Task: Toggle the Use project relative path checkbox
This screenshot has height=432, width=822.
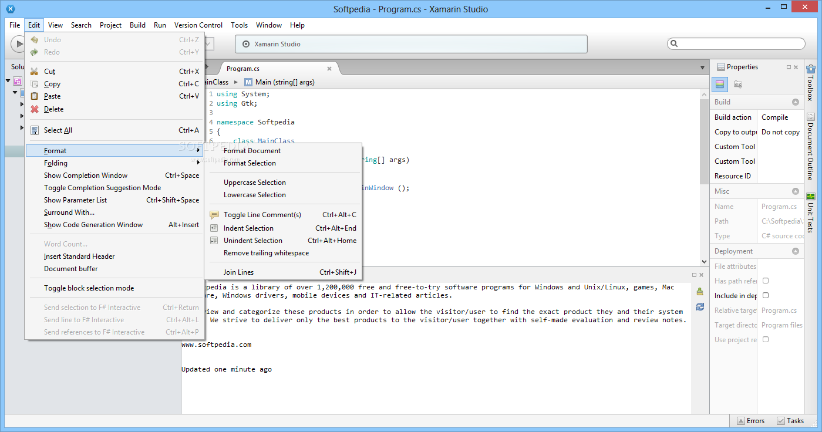Action: [766, 340]
